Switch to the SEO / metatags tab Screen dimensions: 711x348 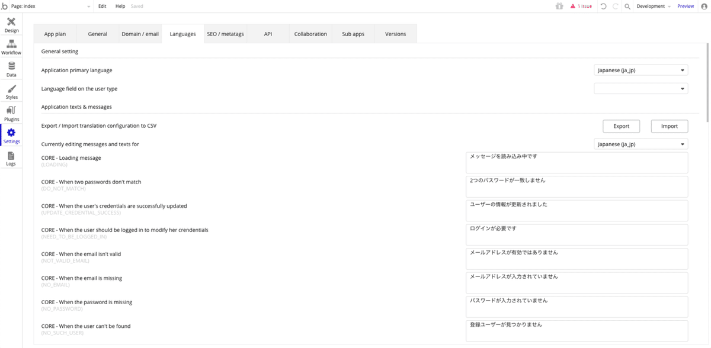[225, 34]
